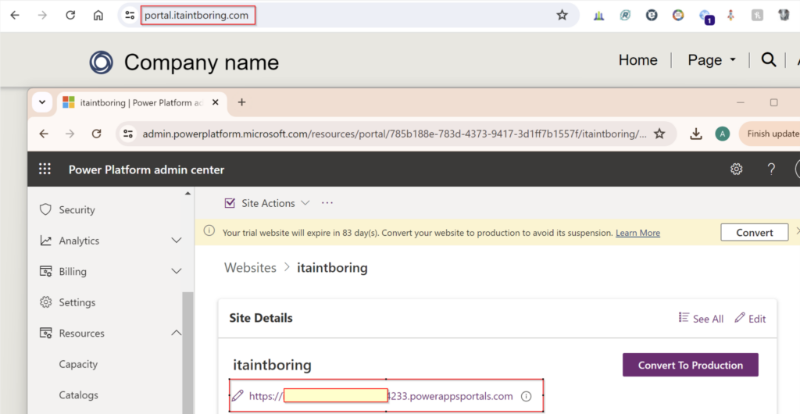This screenshot has width=800, height=414.
Task: Reload admin center page in inner browser
Action: [x=96, y=134]
